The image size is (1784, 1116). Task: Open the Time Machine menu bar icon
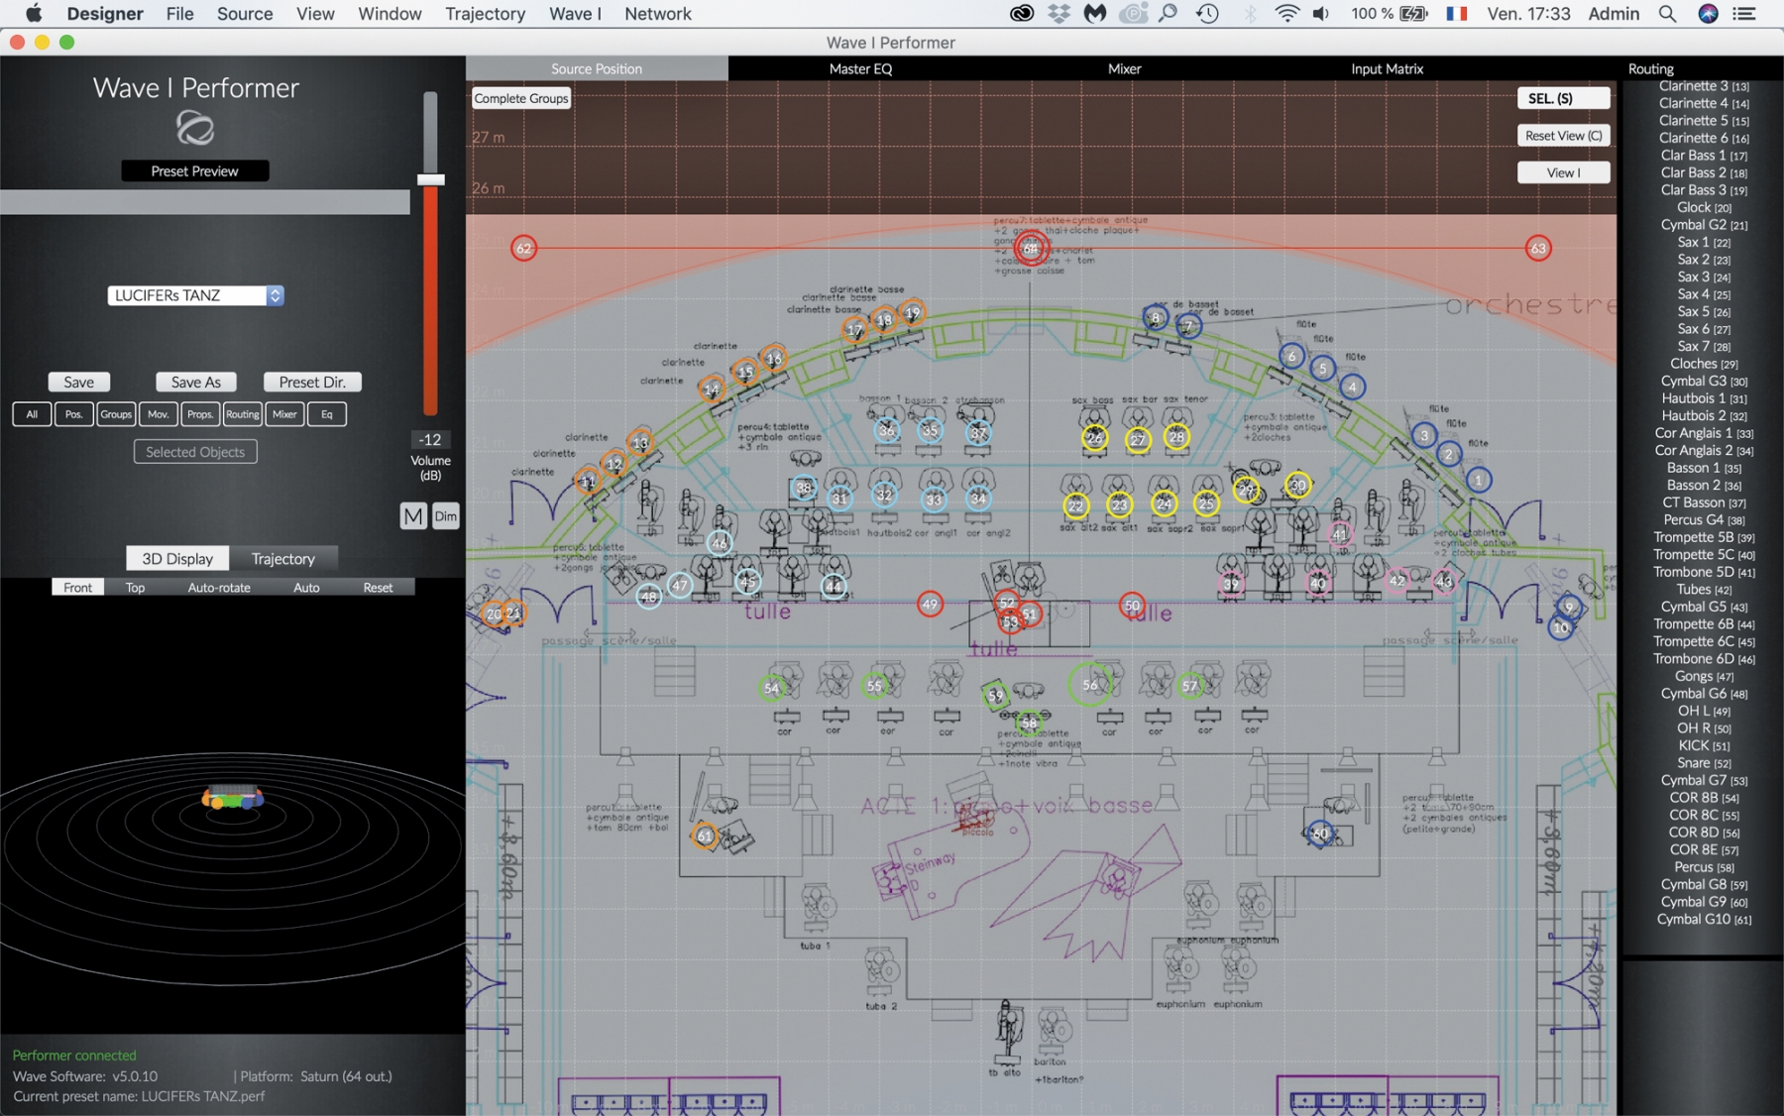pos(1207,14)
